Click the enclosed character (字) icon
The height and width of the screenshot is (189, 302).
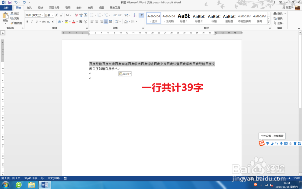(x=85, y=21)
